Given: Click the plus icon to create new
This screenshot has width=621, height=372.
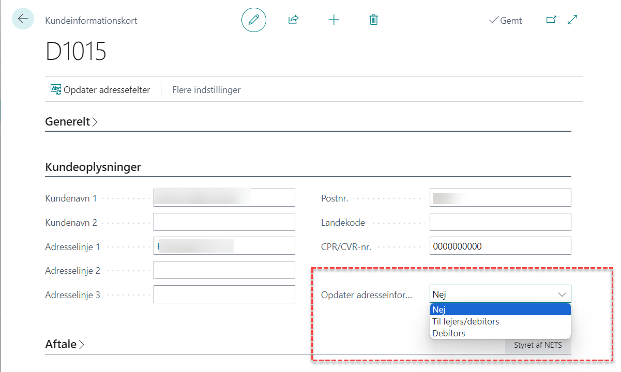Looking at the screenshot, I should (334, 20).
